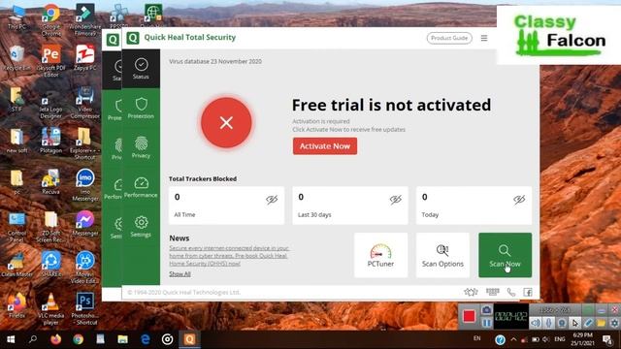This screenshot has height=349, width=621.
Task: Open the Recuva desktop shortcut
Action: coord(50,182)
